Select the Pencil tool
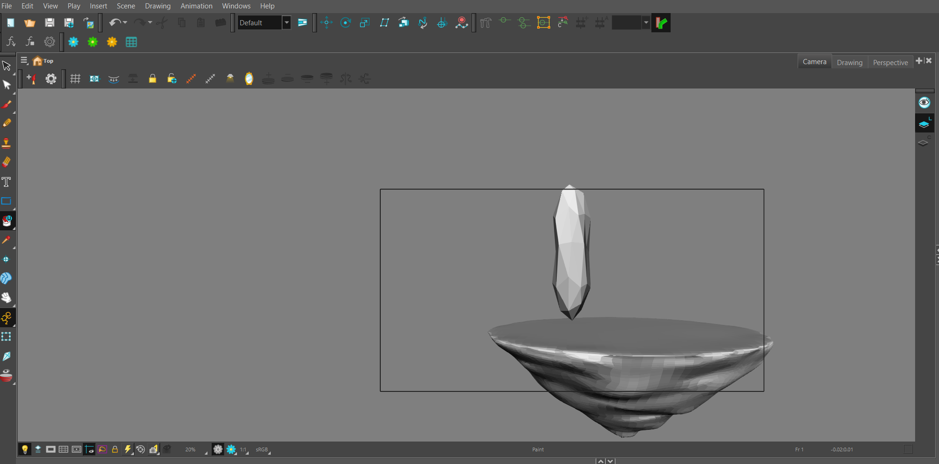939x464 pixels. pos(7,123)
